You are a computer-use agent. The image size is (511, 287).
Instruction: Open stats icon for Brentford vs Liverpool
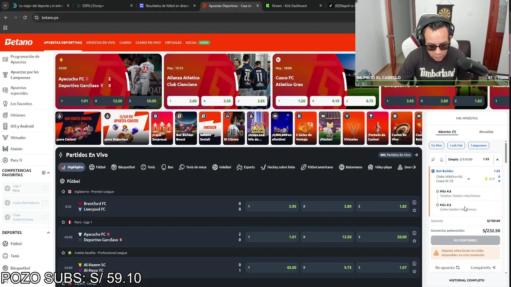pyautogui.click(x=414, y=202)
